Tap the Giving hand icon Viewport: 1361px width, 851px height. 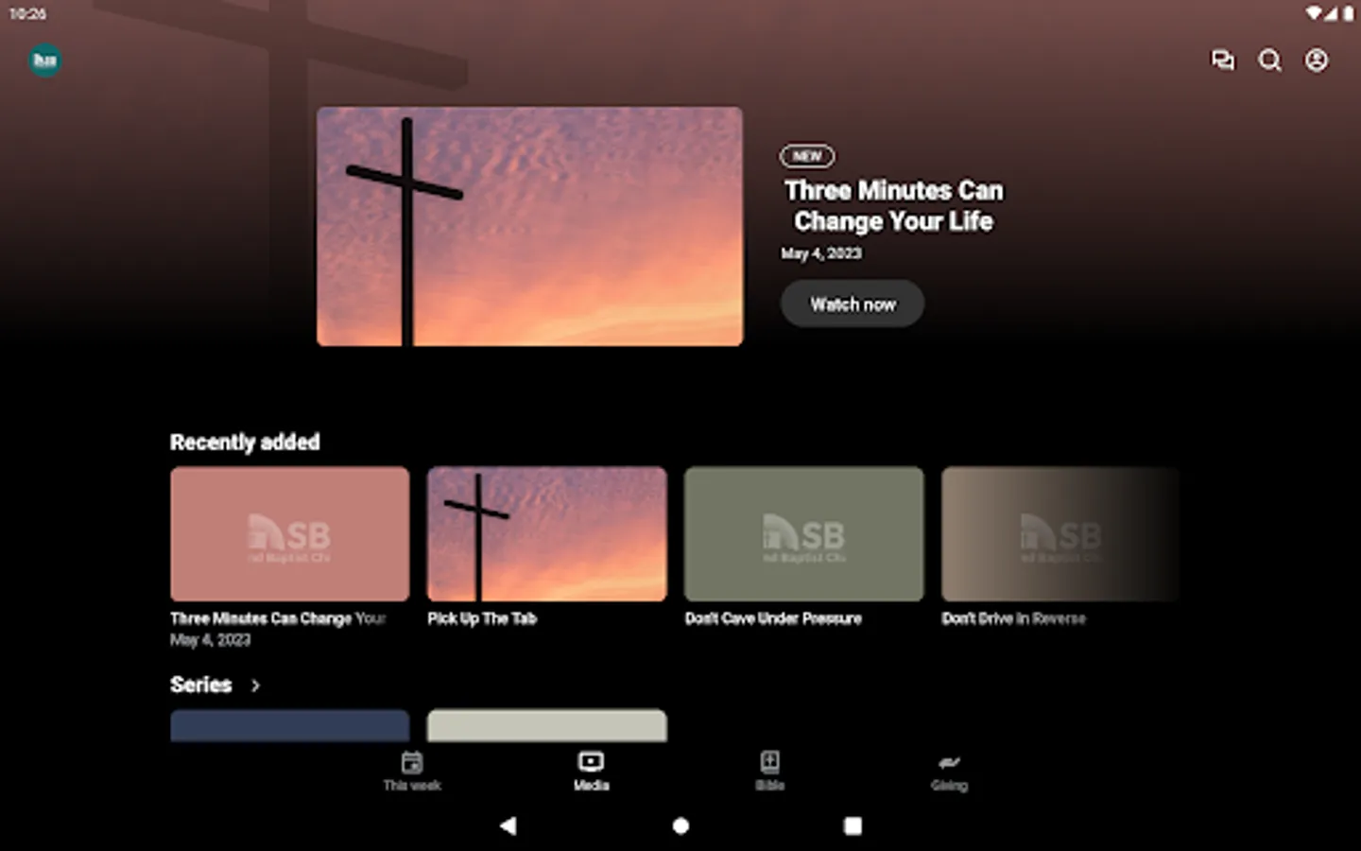[950, 762]
